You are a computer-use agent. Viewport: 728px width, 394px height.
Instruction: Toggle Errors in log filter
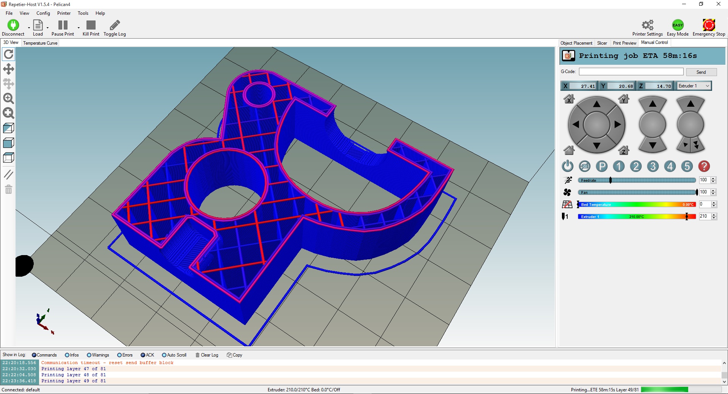tap(125, 355)
